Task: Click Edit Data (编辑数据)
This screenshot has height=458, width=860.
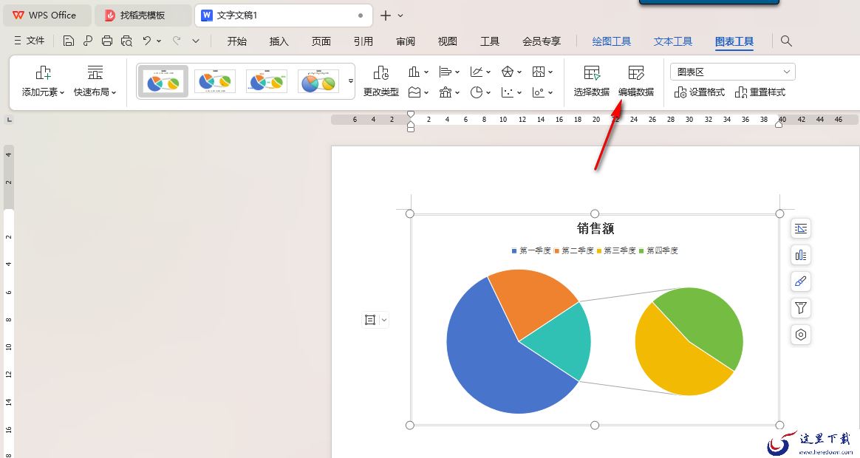Action: tap(635, 81)
